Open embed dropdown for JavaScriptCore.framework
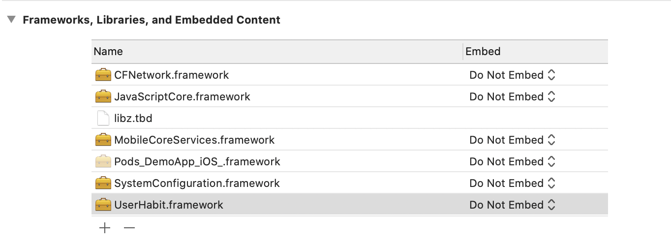Viewport: 671px width, 245px height. click(512, 97)
